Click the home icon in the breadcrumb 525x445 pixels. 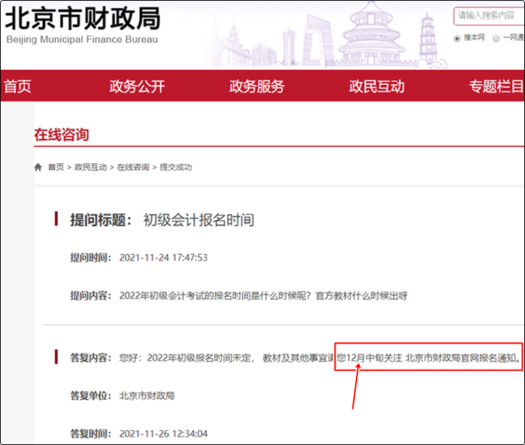point(38,167)
